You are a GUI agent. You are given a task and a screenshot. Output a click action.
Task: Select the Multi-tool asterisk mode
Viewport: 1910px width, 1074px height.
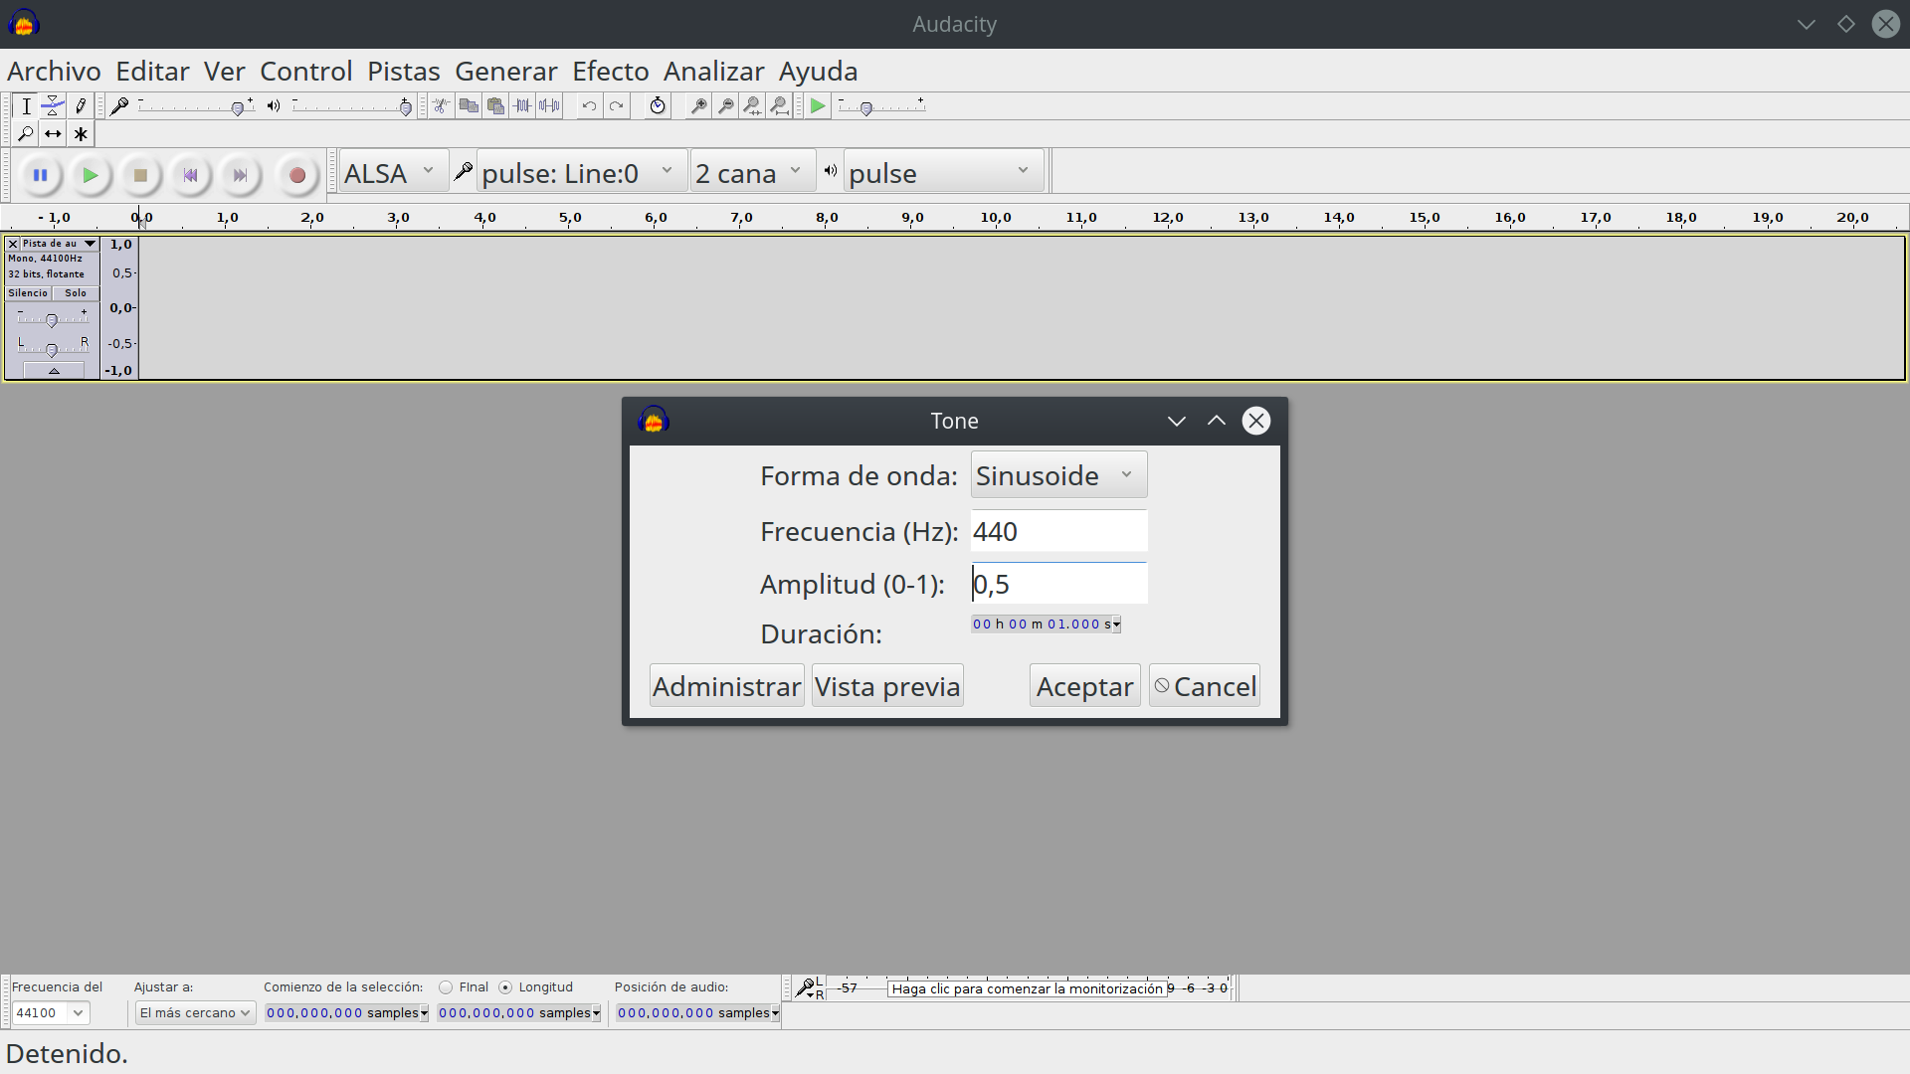click(x=81, y=133)
